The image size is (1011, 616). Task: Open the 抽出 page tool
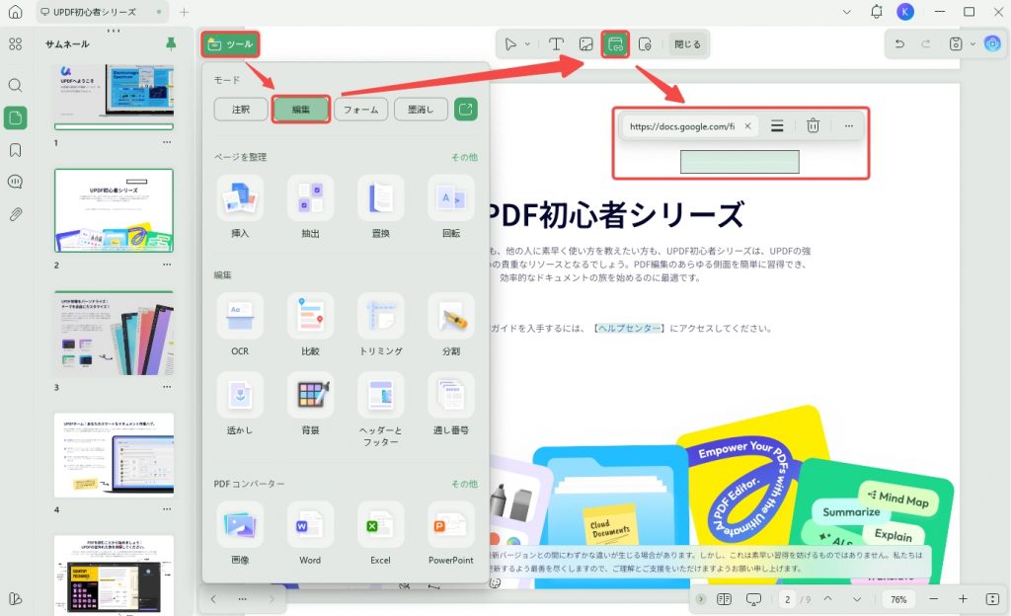pyautogui.click(x=310, y=206)
